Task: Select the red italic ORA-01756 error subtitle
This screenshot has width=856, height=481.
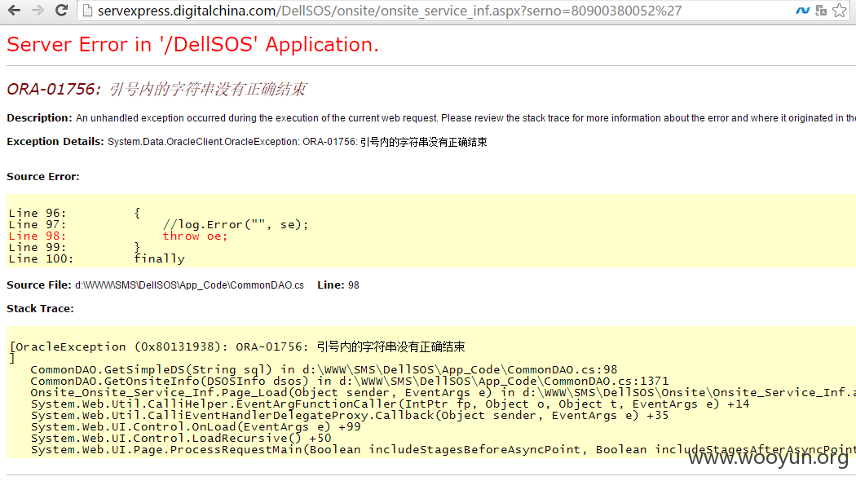Action: coord(157,89)
